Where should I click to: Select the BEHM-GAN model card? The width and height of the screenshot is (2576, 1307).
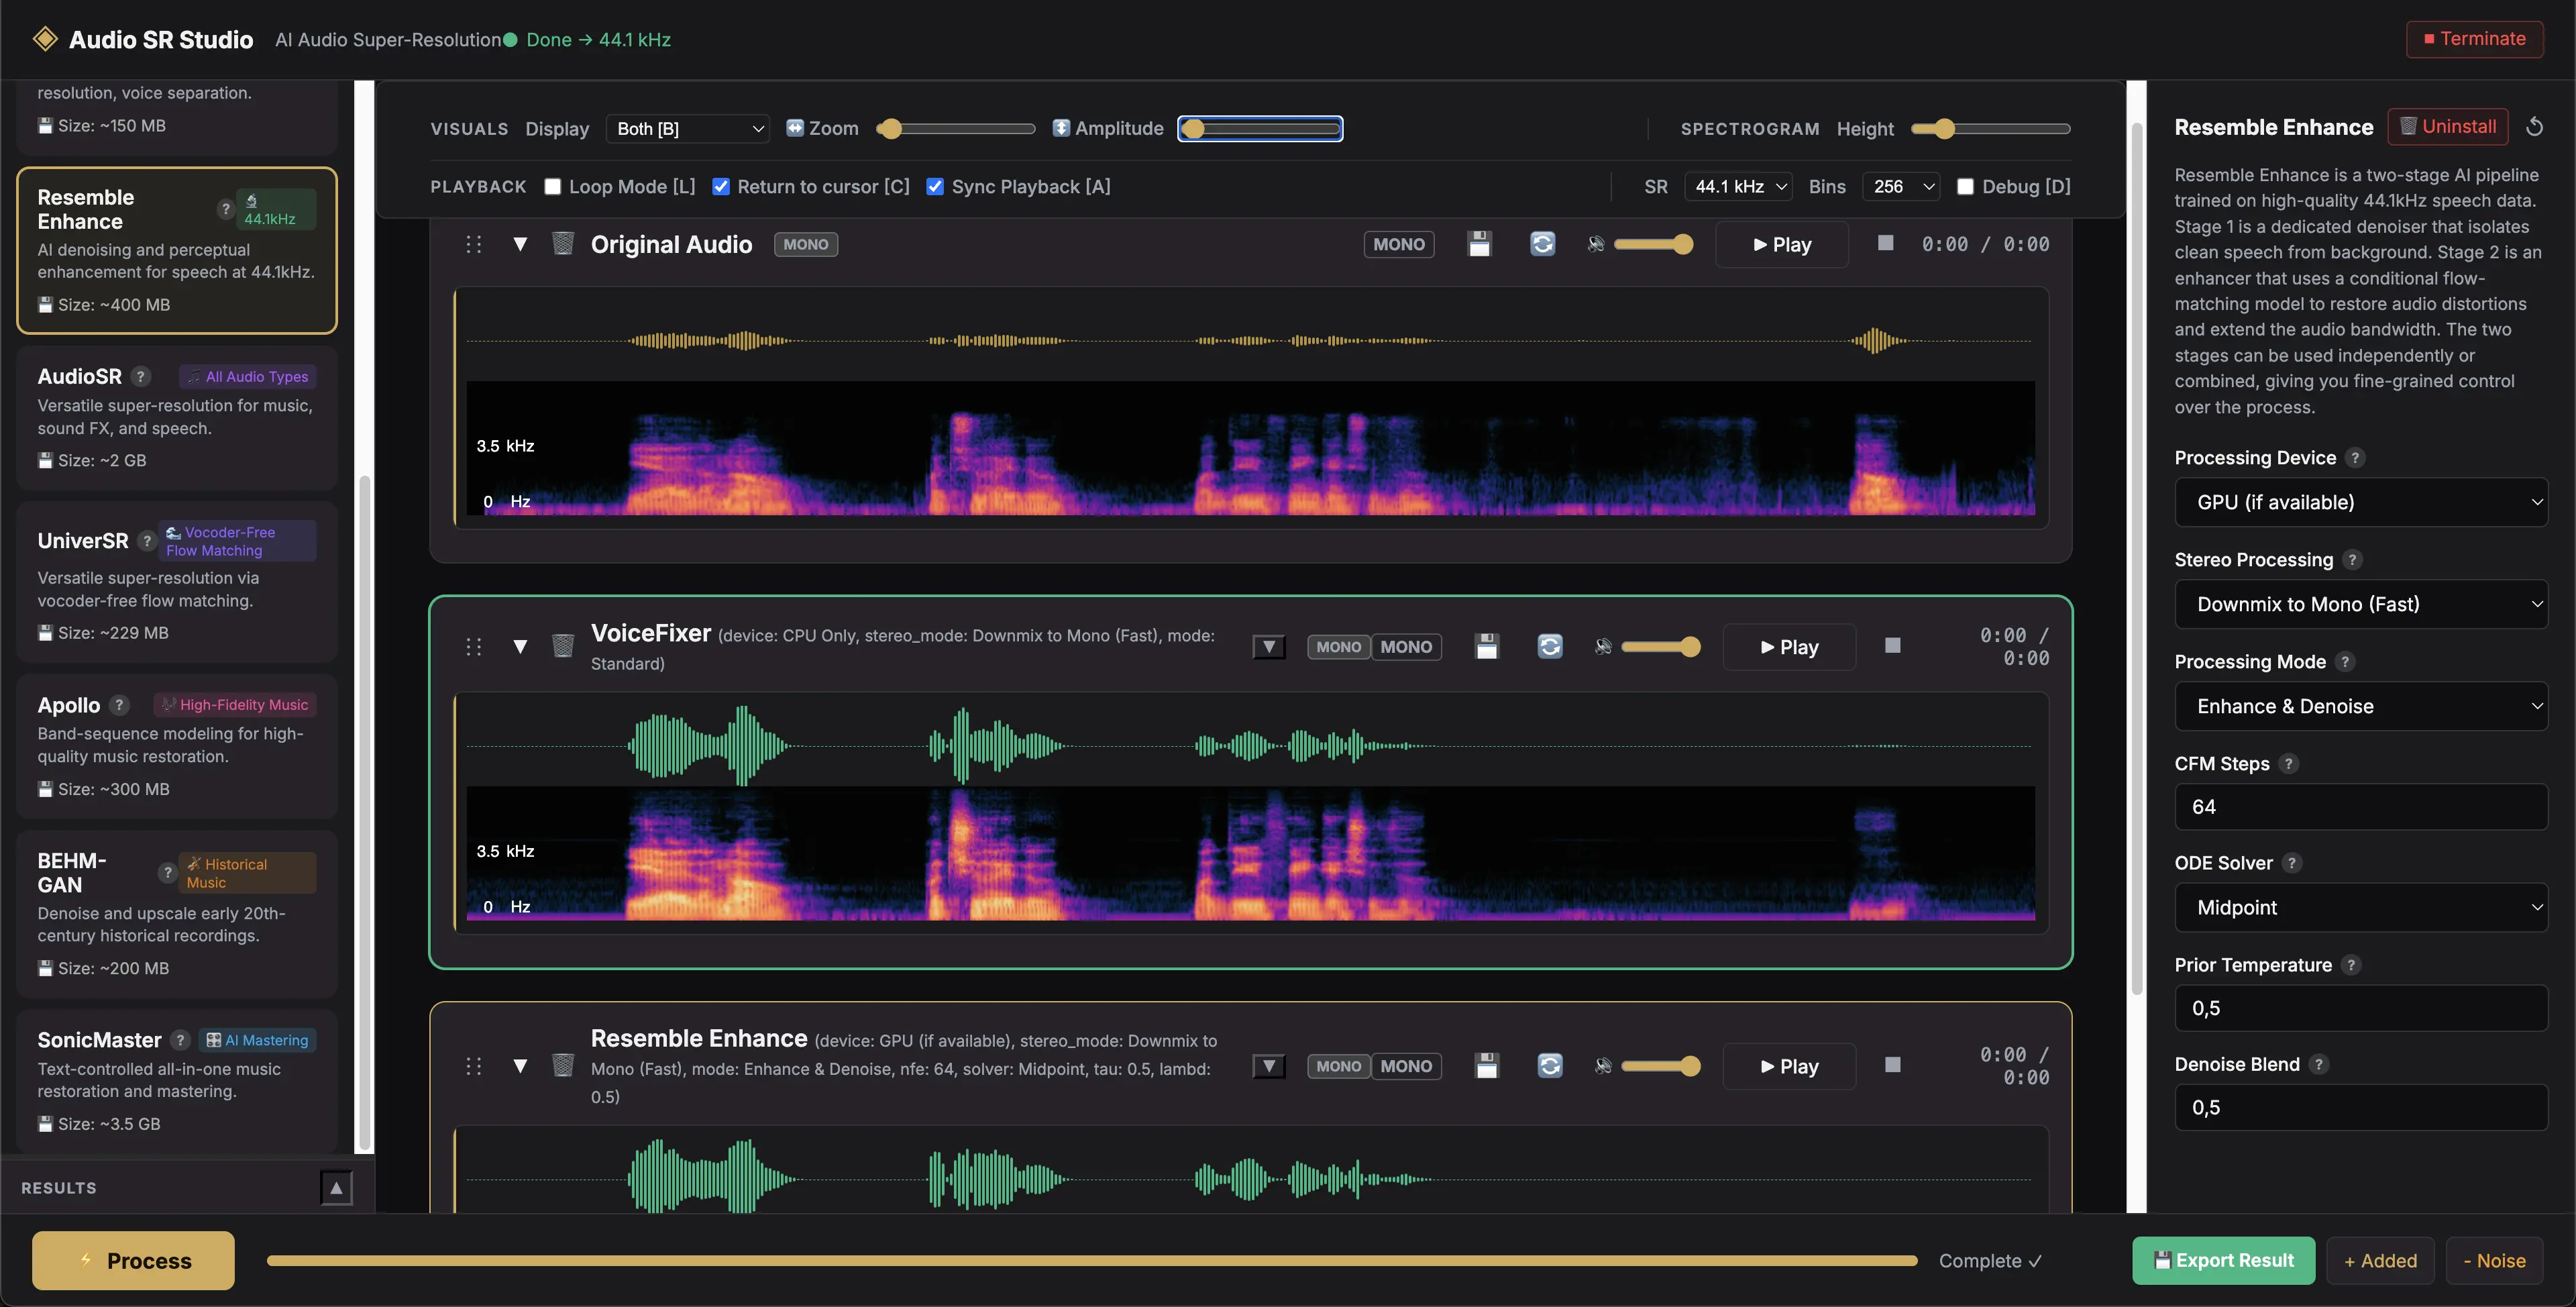(177, 914)
